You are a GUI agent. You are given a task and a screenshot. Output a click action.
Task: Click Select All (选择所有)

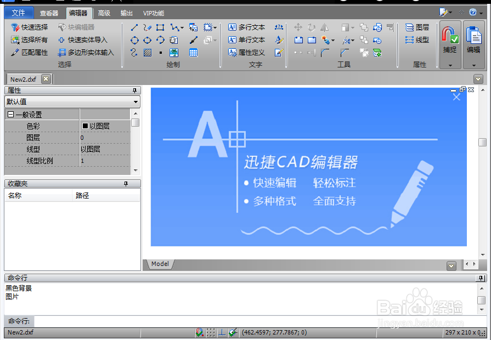[30, 40]
